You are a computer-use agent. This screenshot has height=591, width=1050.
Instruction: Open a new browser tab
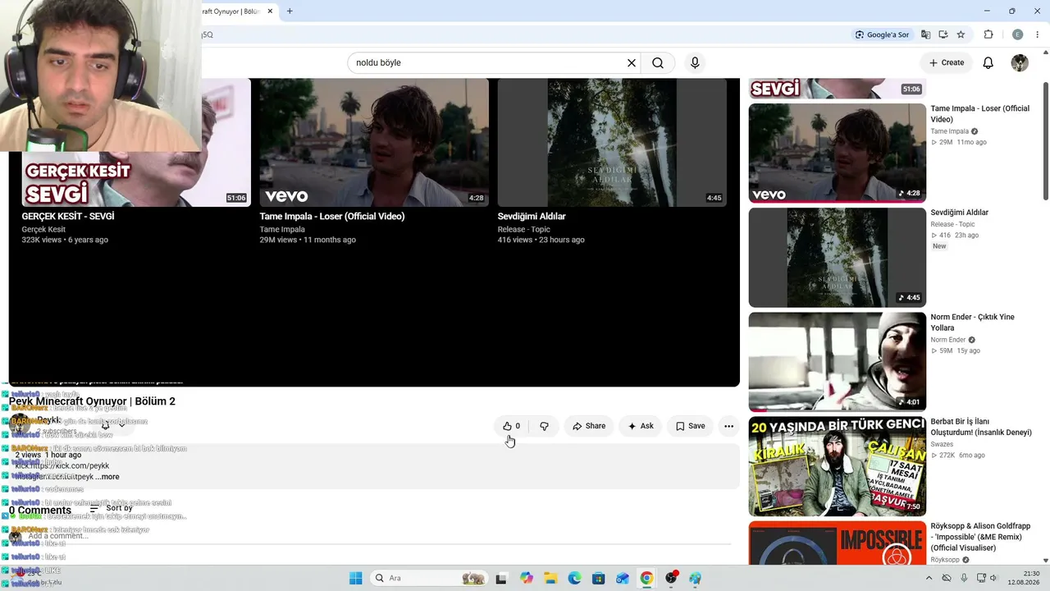(290, 11)
